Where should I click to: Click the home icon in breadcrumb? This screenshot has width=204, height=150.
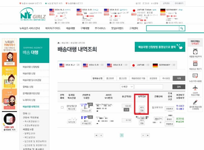[59, 43]
